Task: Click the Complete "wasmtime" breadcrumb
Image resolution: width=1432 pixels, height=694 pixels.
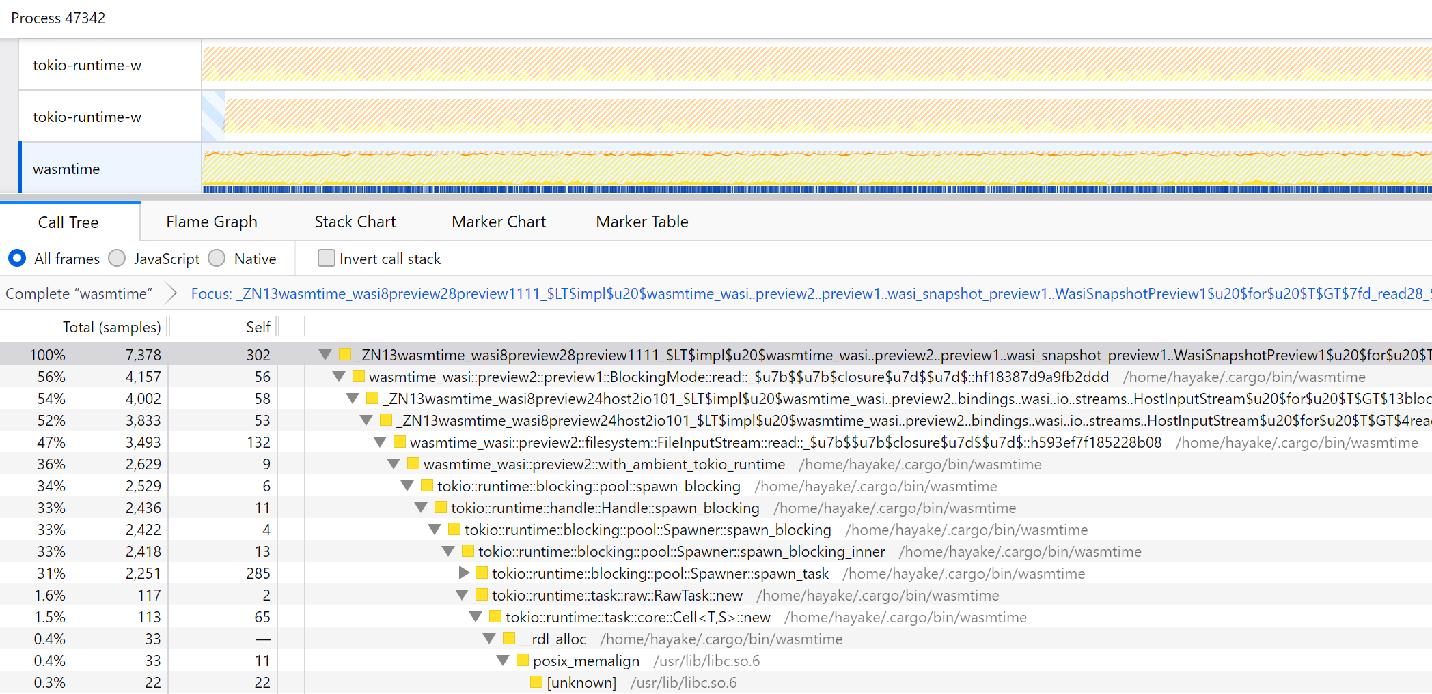Action: (79, 293)
